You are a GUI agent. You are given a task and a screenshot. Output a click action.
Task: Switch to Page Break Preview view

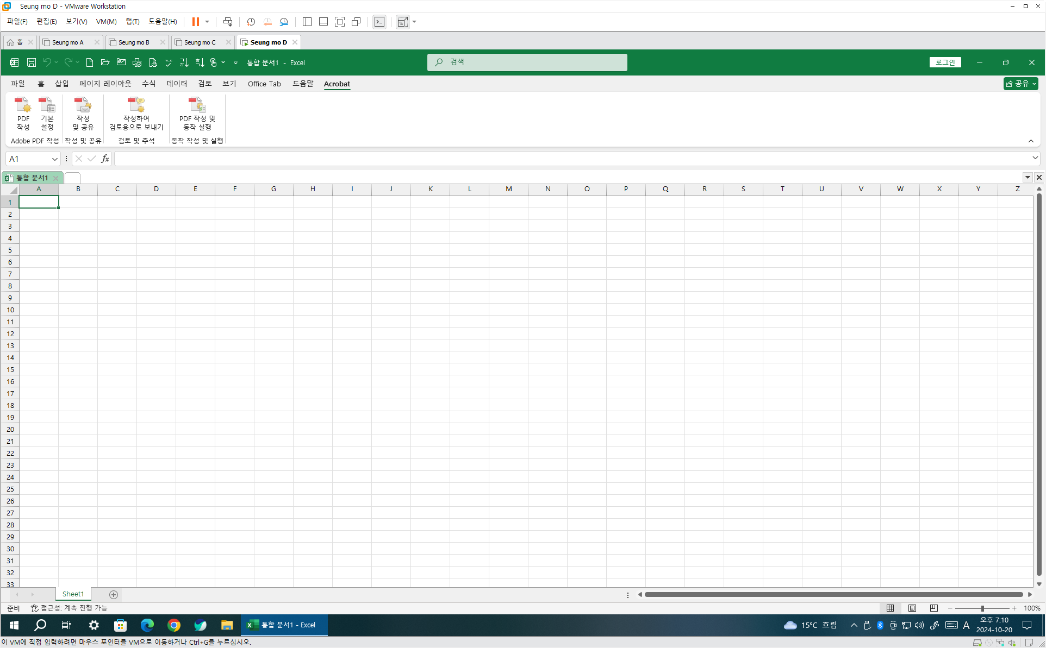pyautogui.click(x=933, y=608)
